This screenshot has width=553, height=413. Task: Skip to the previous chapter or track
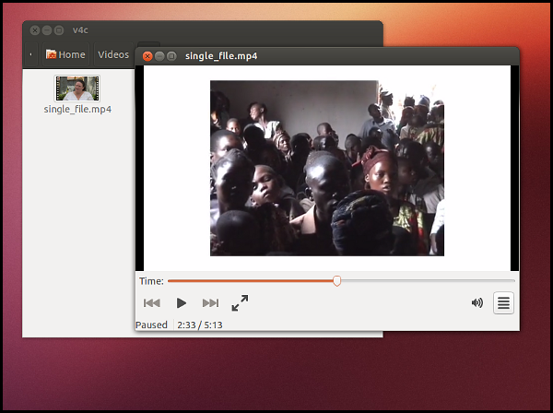tap(152, 302)
